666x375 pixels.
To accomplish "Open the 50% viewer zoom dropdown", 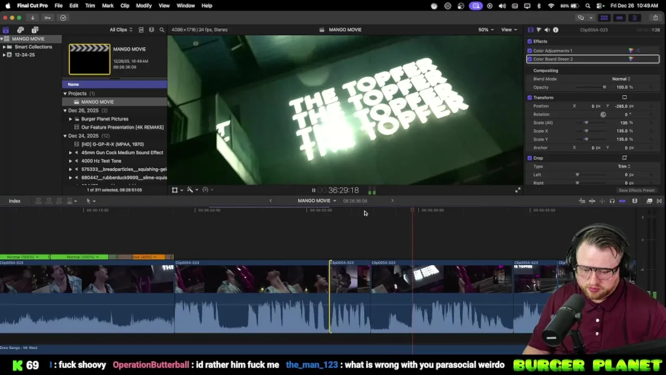I will tap(486, 30).
